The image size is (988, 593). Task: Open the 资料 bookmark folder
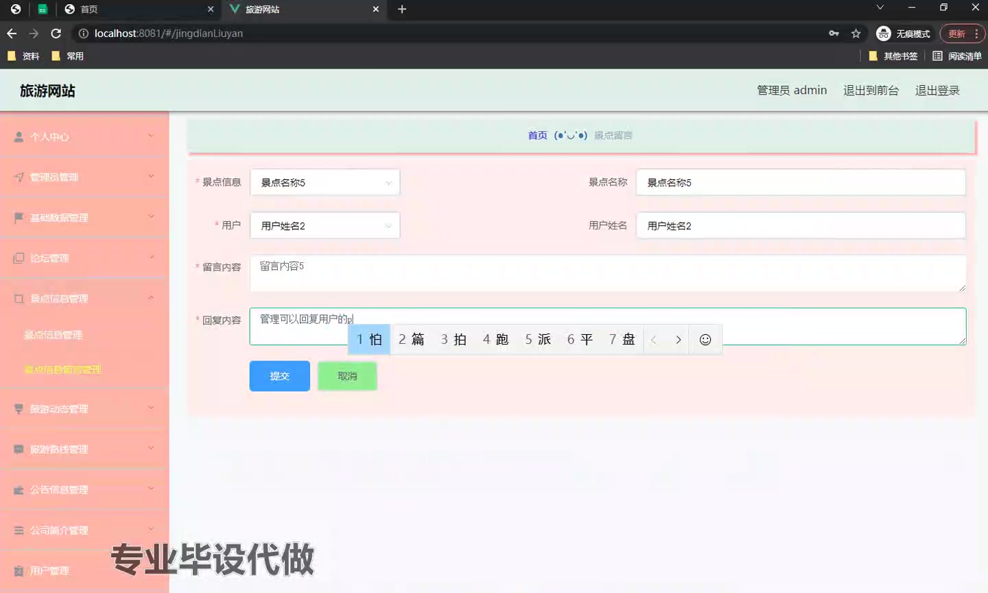23,56
